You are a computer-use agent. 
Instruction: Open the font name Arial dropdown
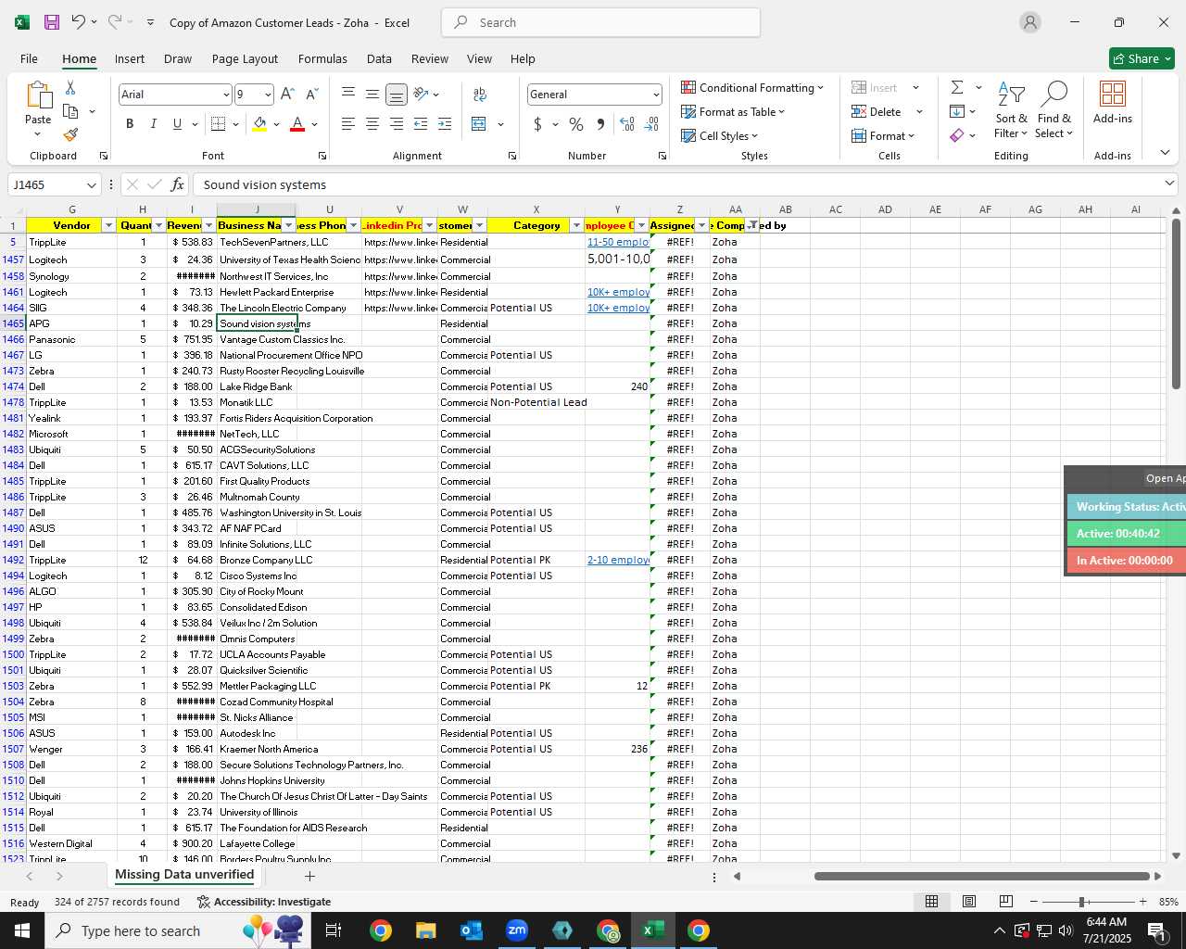coord(225,95)
